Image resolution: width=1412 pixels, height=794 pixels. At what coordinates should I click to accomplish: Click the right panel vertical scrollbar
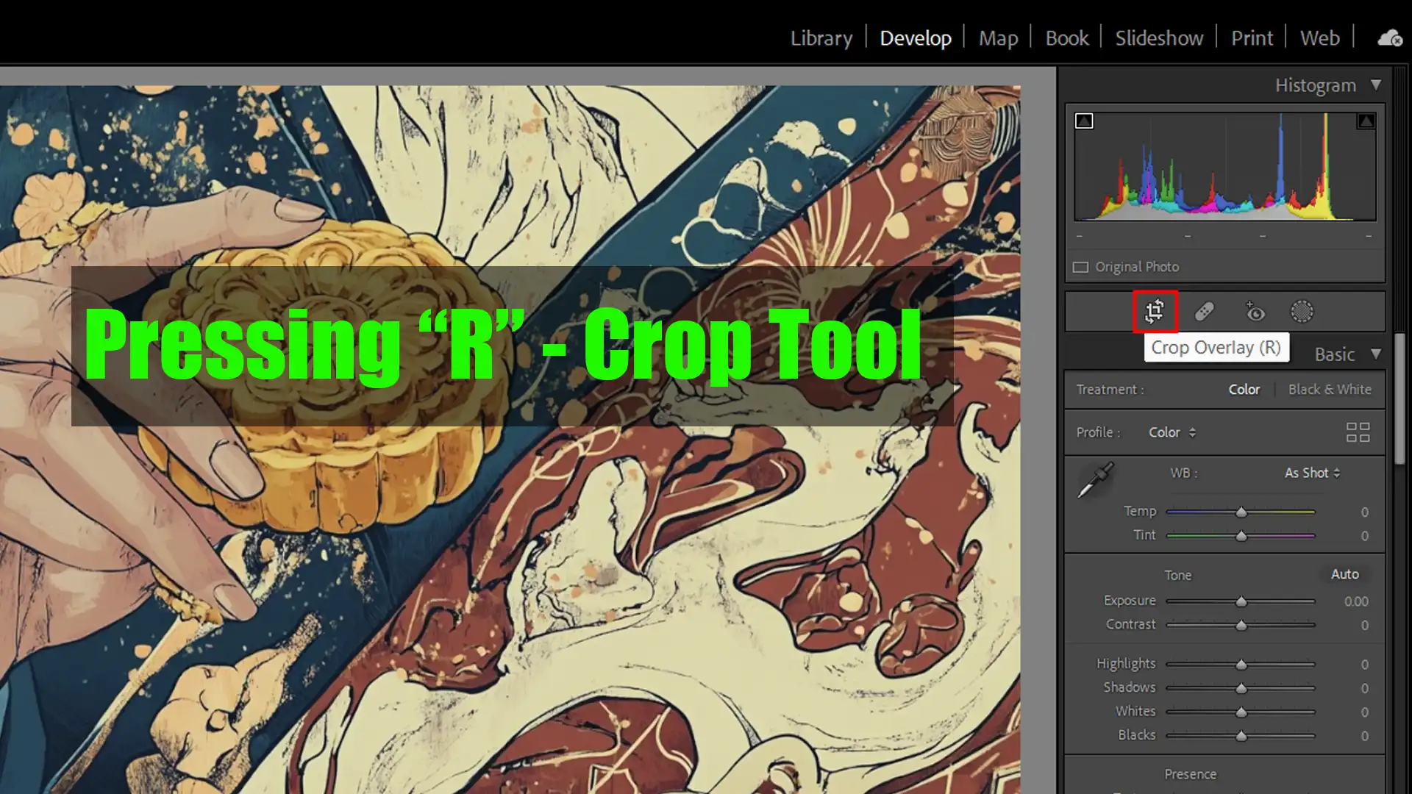(x=1400, y=397)
